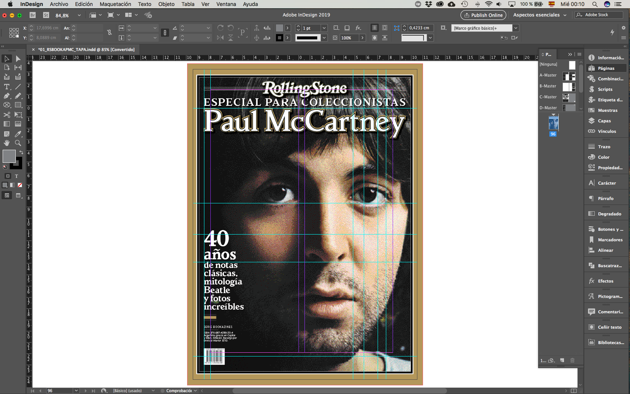Image resolution: width=630 pixels, height=394 pixels.
Task: Rotate 90° clockwise in control panel
Action: click(x=220, y=28)
